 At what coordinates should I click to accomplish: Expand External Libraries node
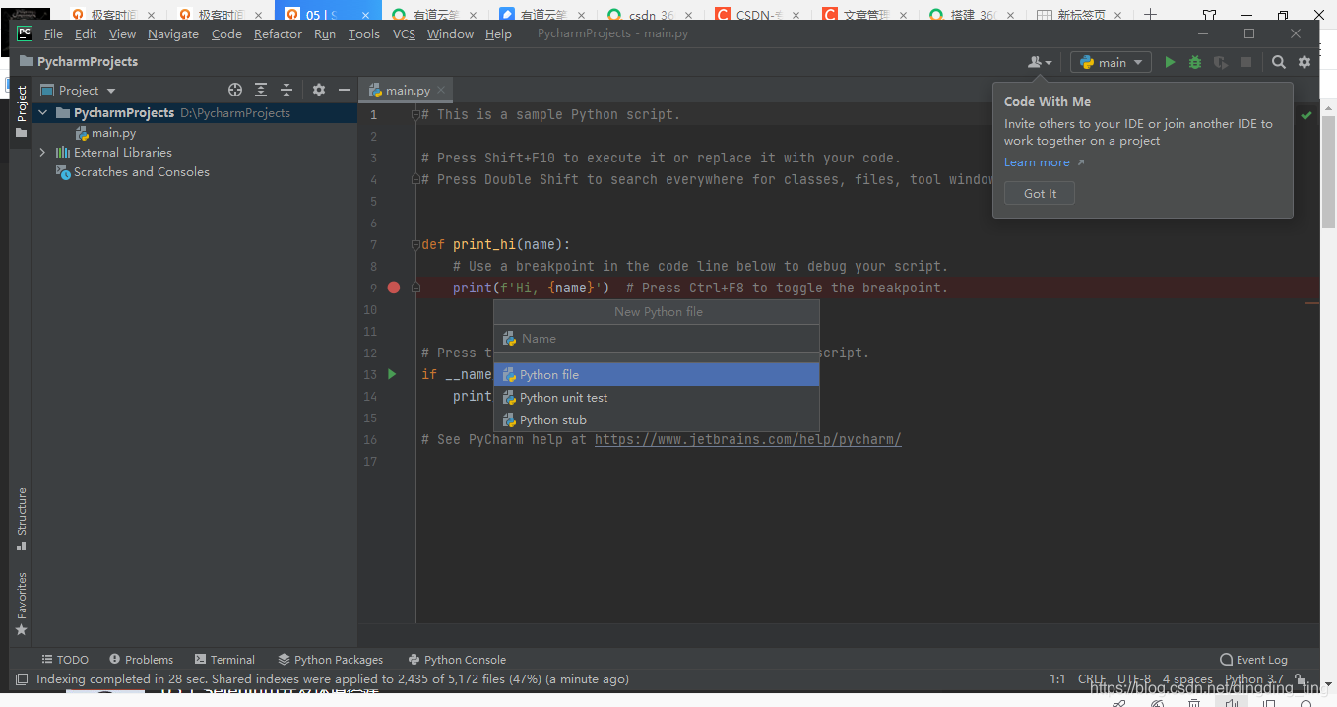(x=42, y=153)
